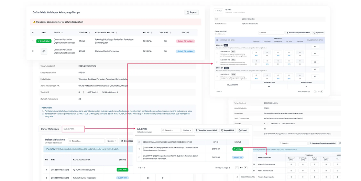Go to previous page in Isi Nilai table

315,92
